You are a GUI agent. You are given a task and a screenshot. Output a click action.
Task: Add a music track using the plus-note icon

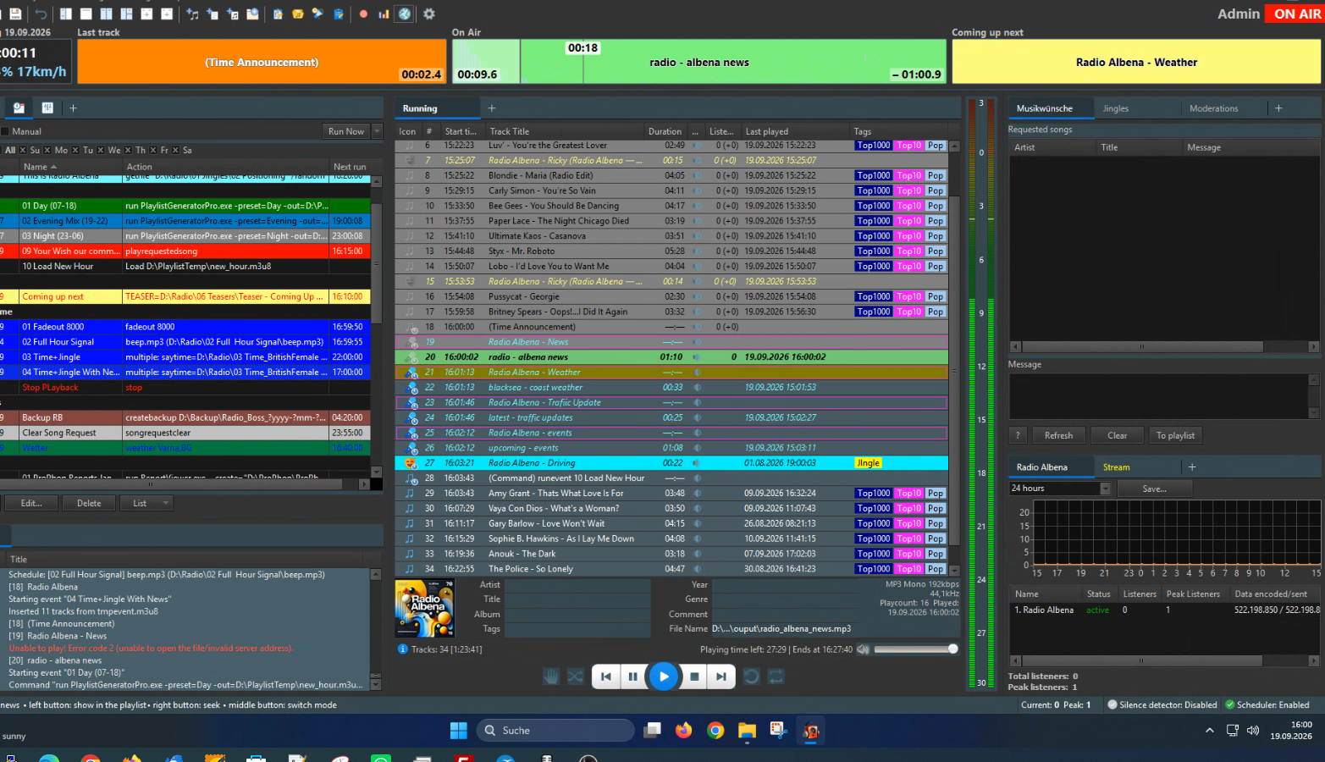[192, 14]
